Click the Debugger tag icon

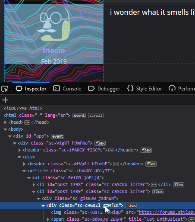91,88
